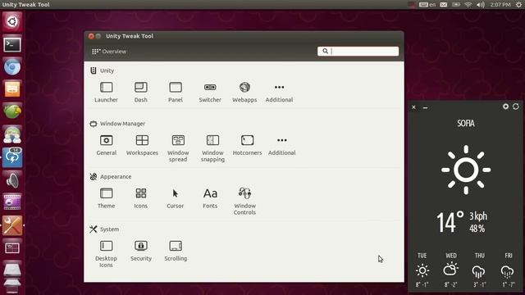Click the SOFIA city name in weather widget
Image resolution: width=525 pixels, height=295 pixels.
[x=466, y=124]
